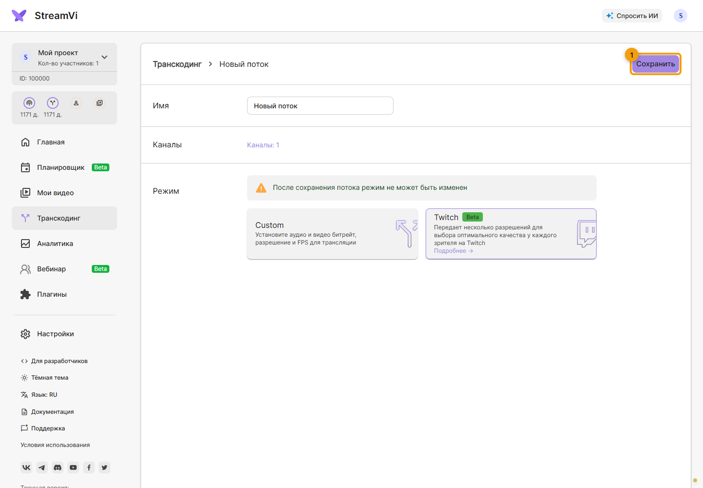Open the Discord social link

[x=58, y=468]
